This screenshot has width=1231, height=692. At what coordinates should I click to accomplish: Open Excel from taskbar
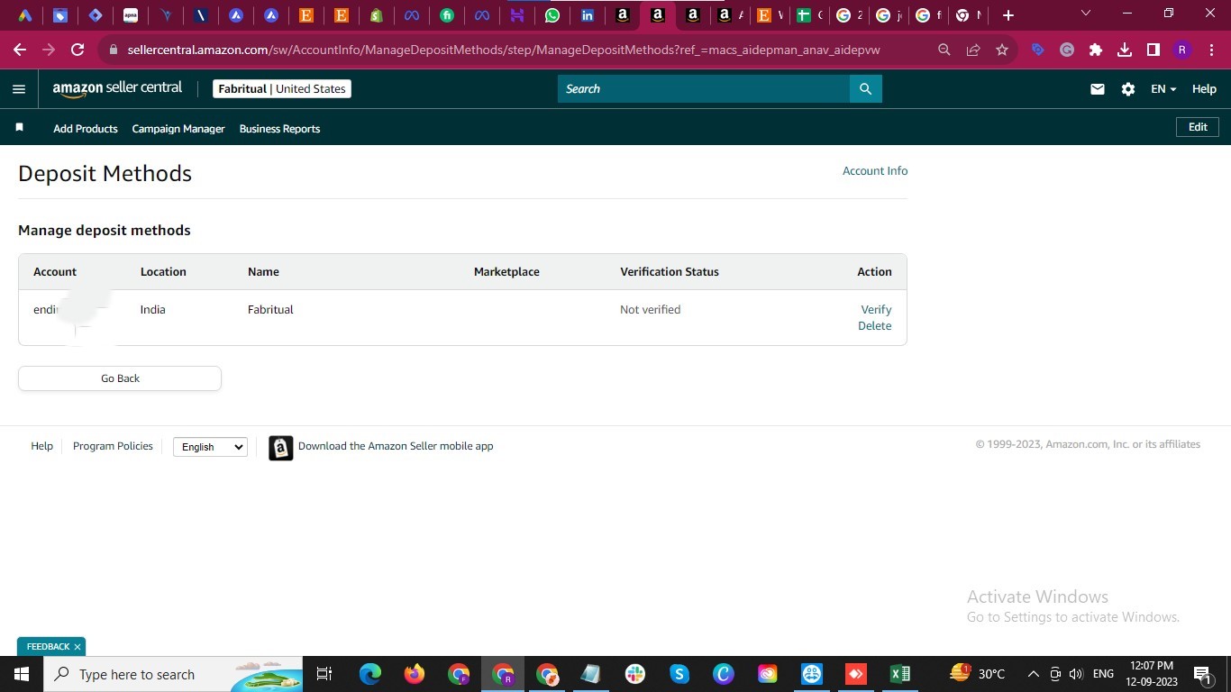point(899,674)
